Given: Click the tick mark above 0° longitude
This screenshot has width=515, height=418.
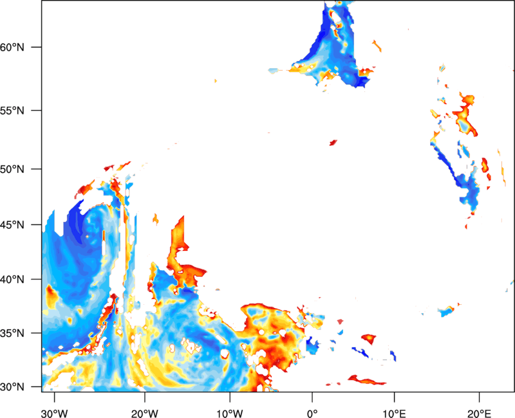Looking at the screenshot, I should (x=312, y=397).
